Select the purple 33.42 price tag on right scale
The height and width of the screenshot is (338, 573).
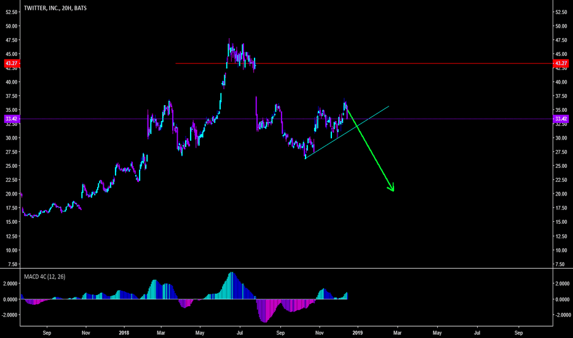coord(561,119)
